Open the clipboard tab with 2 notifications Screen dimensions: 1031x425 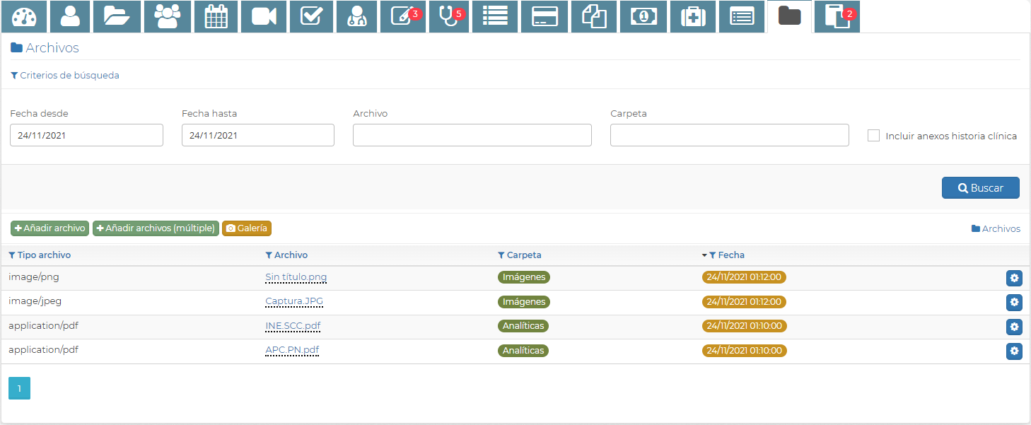point(837,17)
